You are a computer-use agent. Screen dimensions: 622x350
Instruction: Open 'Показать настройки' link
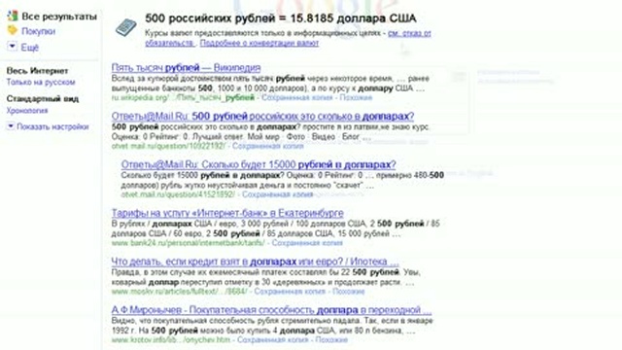tap(52, 126)
